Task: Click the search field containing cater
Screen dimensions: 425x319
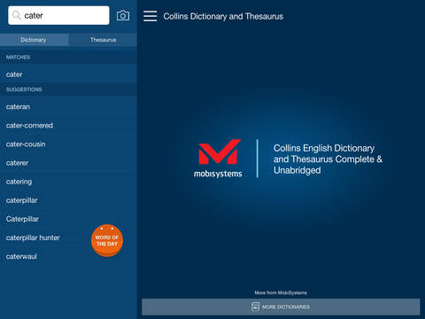Action: 58,15
